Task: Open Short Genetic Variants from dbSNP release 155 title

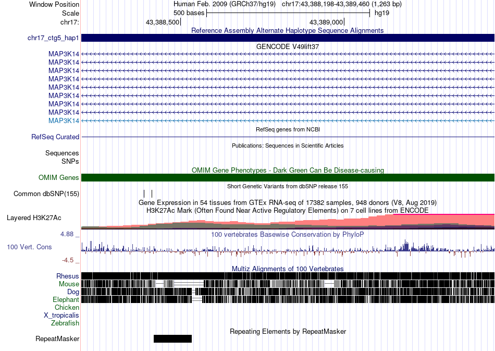Action: (288, 186)
